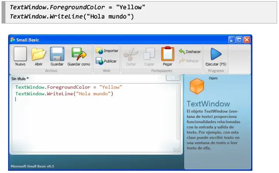Maximize the Small Basic window

point(239,40)
